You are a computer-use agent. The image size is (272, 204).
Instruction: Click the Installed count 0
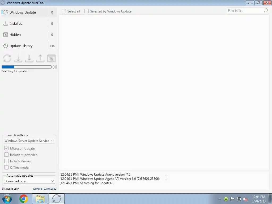pyautogui.click(x=52, y=23)
